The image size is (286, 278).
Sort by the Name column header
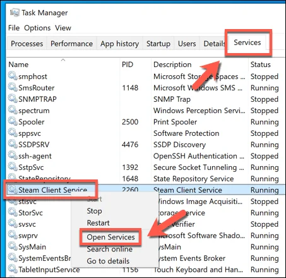pos(18,64)
